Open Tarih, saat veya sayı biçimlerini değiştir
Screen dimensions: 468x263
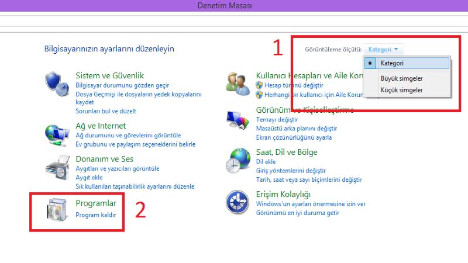pos(309,180)
